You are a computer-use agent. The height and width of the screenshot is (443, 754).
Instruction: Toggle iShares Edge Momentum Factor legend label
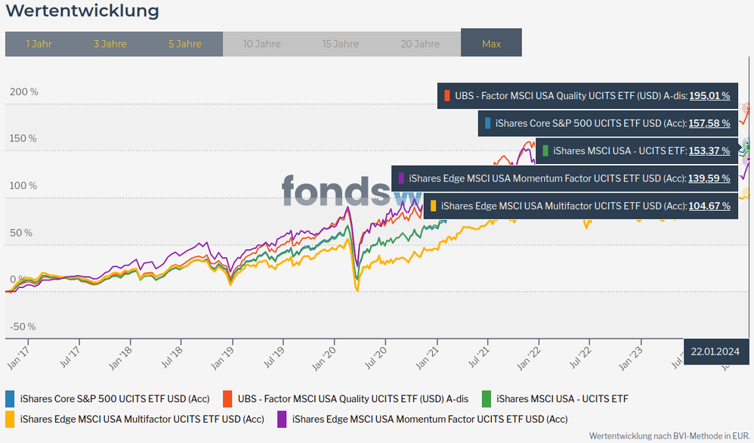[429, 418]
